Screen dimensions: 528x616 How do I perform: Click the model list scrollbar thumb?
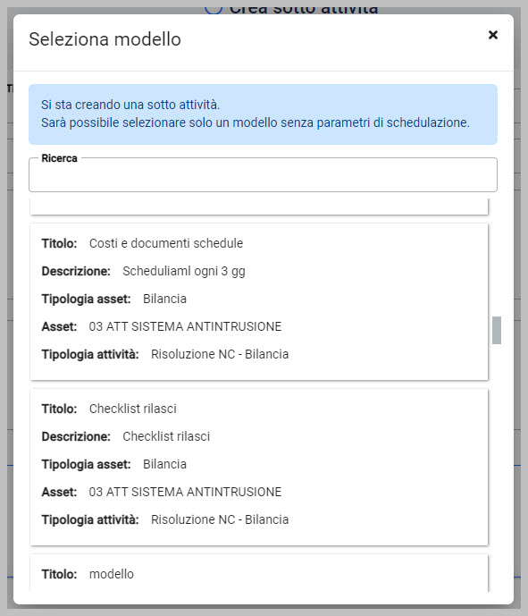(x=497, y=330)
